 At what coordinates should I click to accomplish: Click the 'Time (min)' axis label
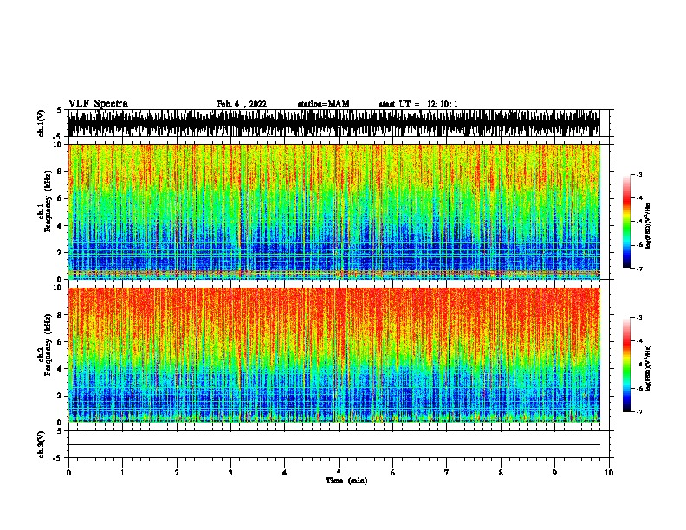(x=346, y=481)
